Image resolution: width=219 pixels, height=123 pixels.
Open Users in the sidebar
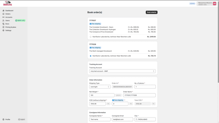click(x=8, y=21)
